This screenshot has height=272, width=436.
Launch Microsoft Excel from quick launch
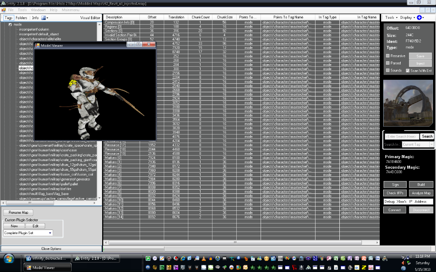[336, 258]
